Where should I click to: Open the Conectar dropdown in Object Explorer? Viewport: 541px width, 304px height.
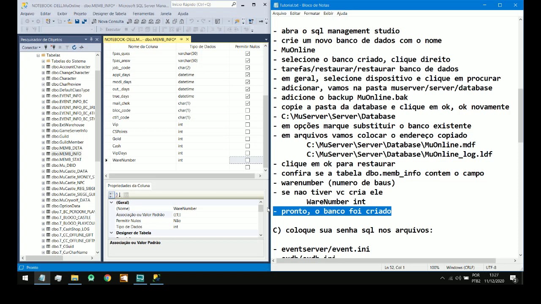[31, 47]
